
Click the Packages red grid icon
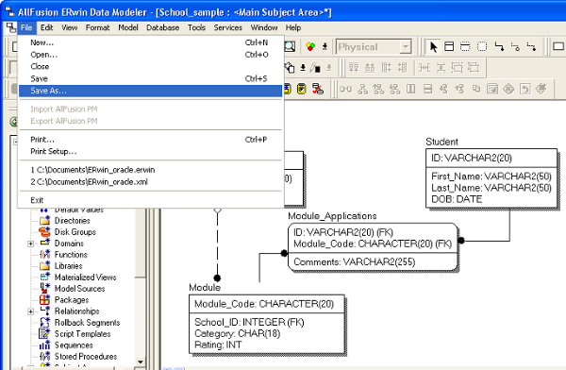pyautogui.click(x=44, y=299)
